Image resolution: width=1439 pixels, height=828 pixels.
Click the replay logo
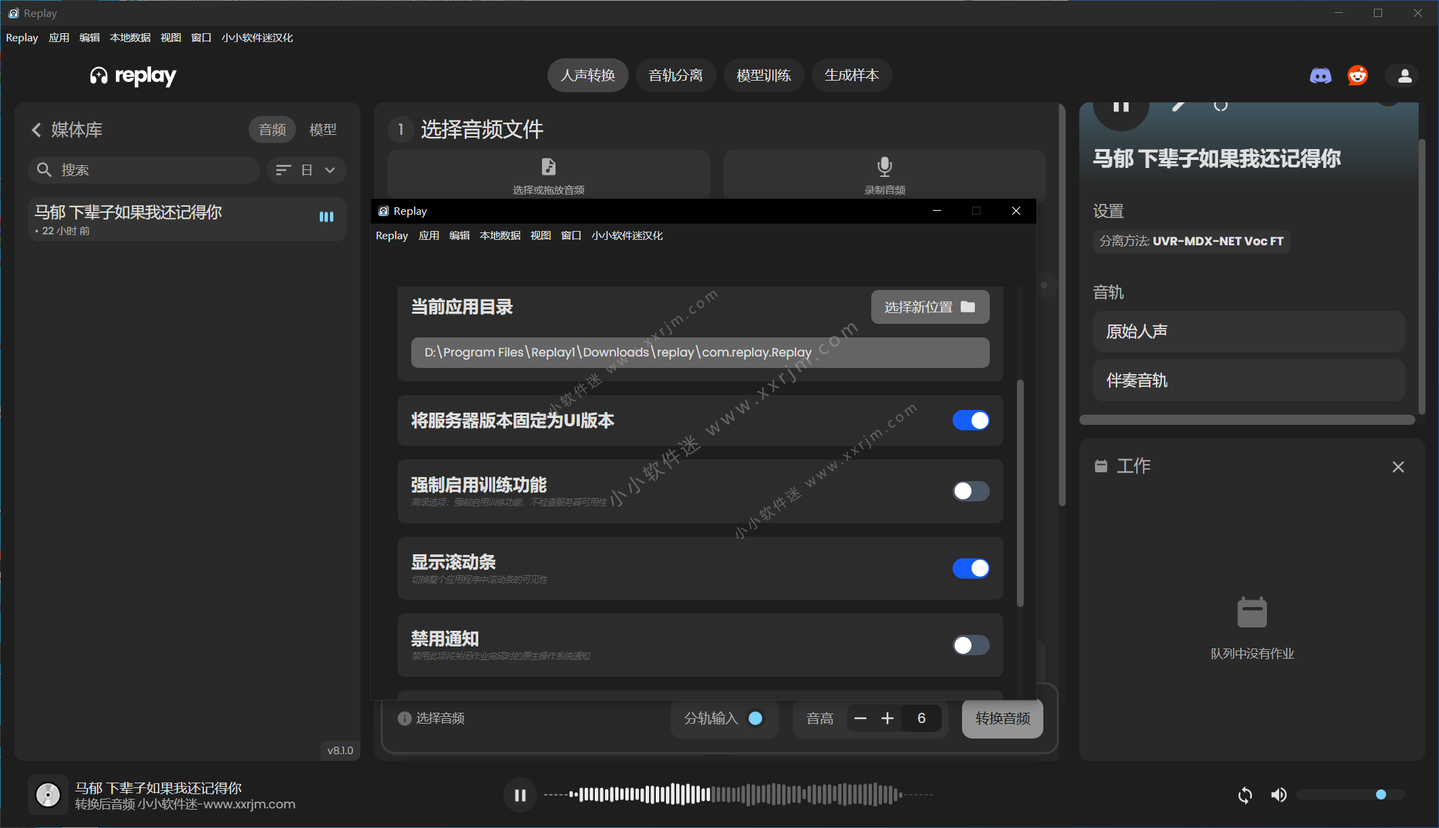pyautogui.click(x=133, y=76)
